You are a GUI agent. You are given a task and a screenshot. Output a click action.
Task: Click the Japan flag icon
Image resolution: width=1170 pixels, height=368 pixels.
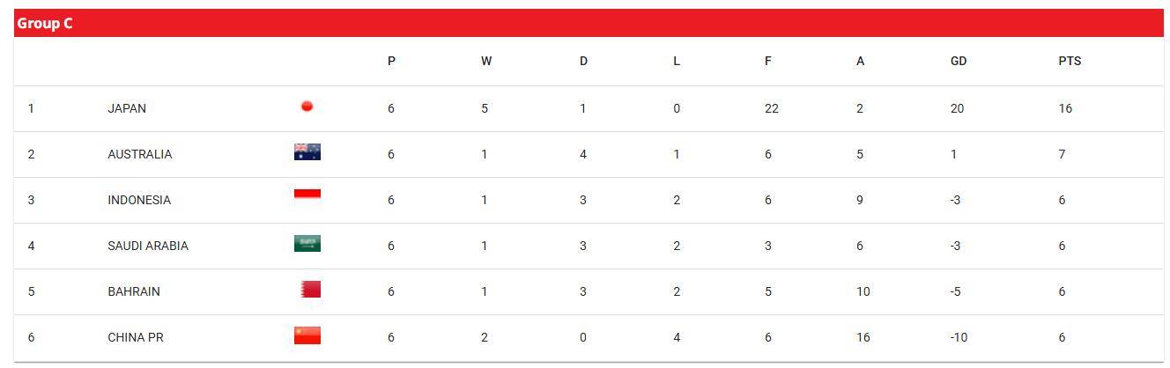(307, 107)
